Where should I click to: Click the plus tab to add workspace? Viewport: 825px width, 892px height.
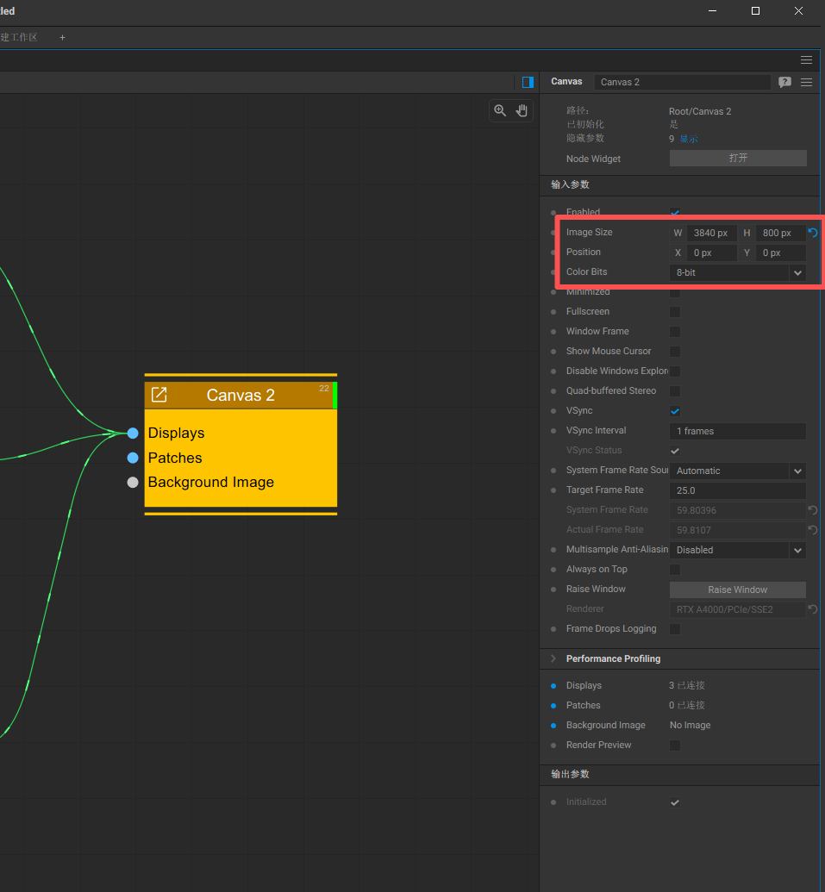(x=62, y=37)
